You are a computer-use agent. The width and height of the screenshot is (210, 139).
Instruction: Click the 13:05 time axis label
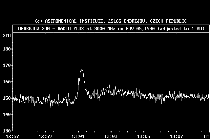click(144, 136)
